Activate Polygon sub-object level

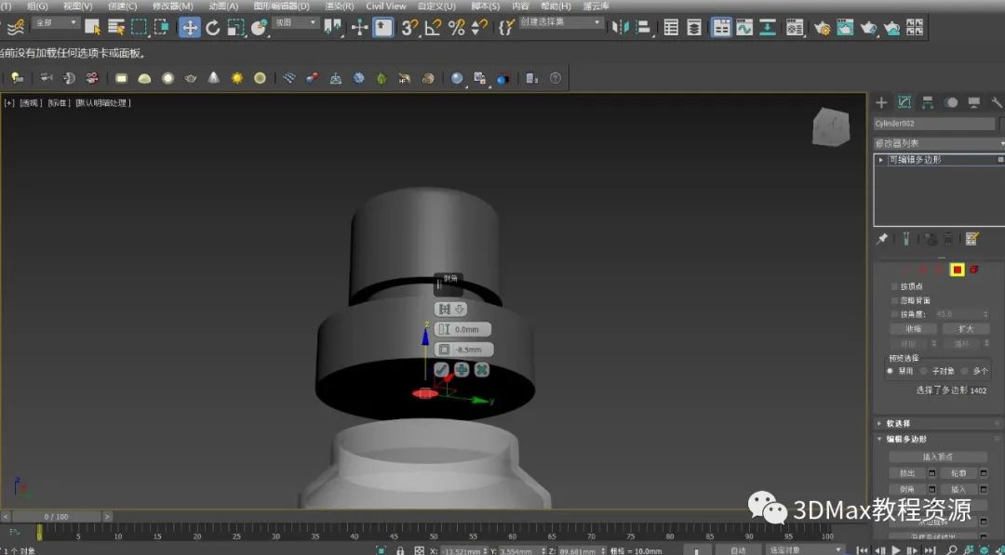coord(957,270)
